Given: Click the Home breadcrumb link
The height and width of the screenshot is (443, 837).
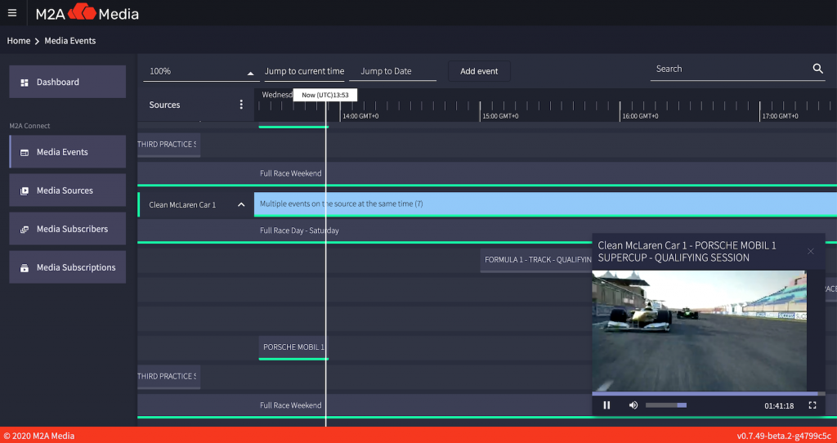Looking at the screenshot, I should 19,41.
